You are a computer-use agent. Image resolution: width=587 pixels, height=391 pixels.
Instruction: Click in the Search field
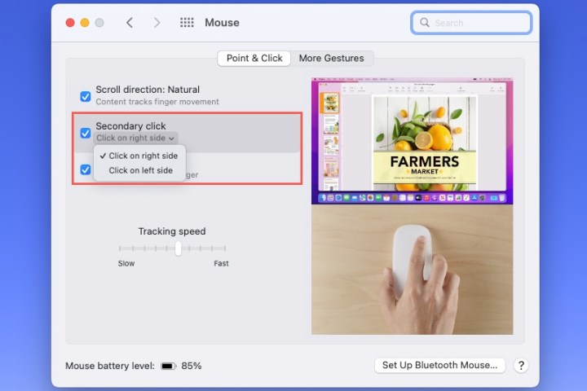[471, 23]
